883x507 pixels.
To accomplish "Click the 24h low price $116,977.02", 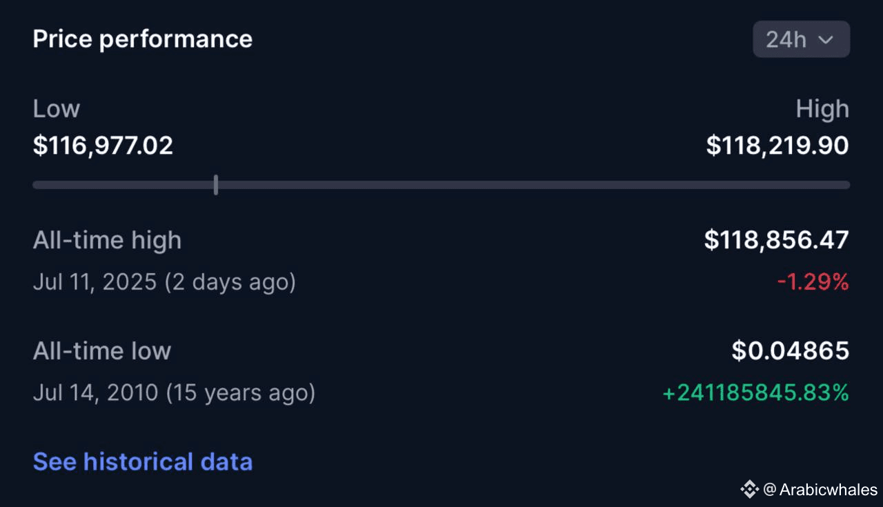I will [103, 146].
